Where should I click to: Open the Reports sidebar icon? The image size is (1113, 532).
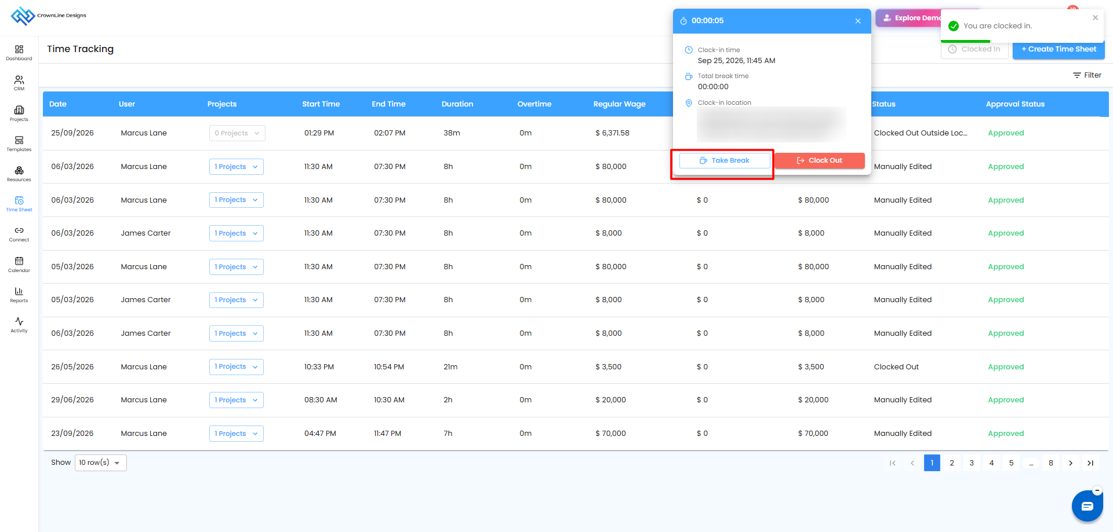click(x=19, y=295)
